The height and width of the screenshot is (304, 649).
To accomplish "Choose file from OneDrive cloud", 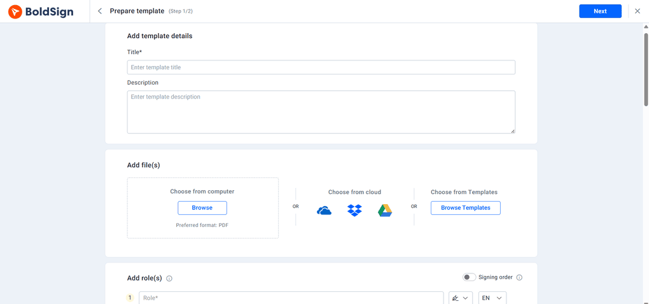I will [324, 211].
